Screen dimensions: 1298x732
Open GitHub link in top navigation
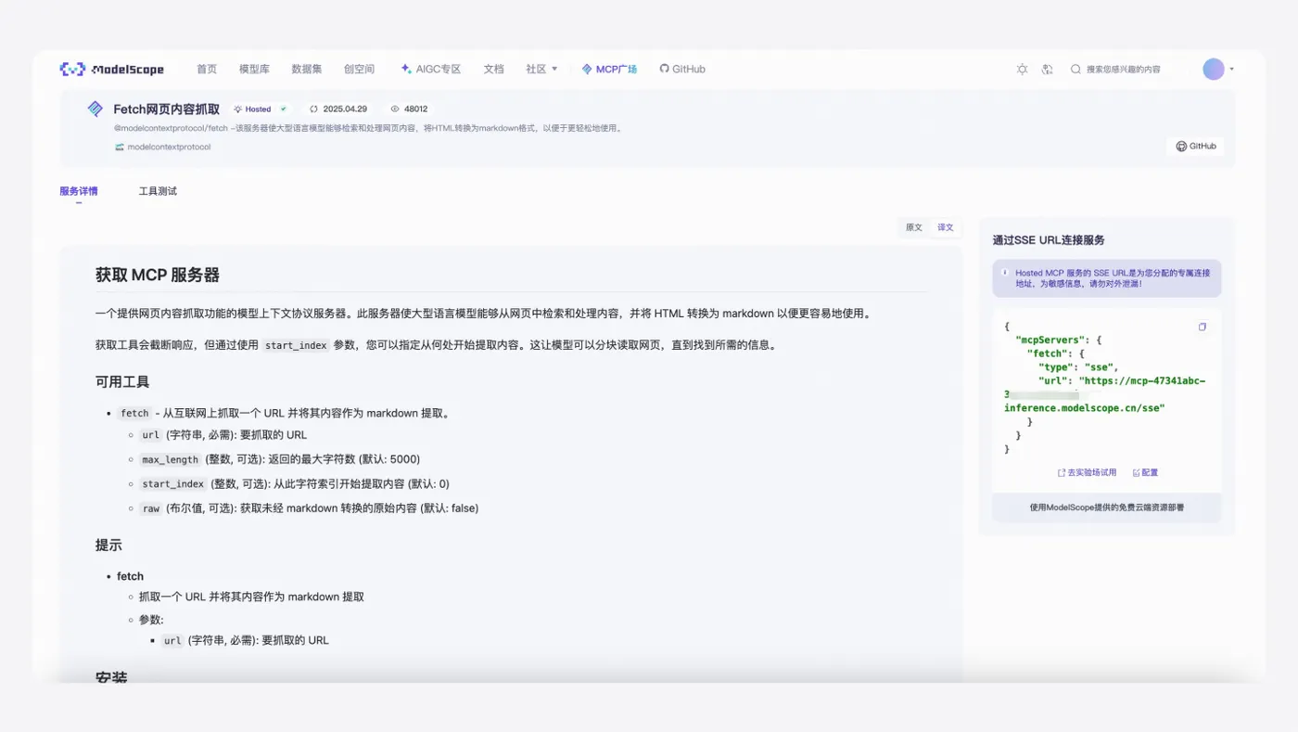[x=682, y=69]
